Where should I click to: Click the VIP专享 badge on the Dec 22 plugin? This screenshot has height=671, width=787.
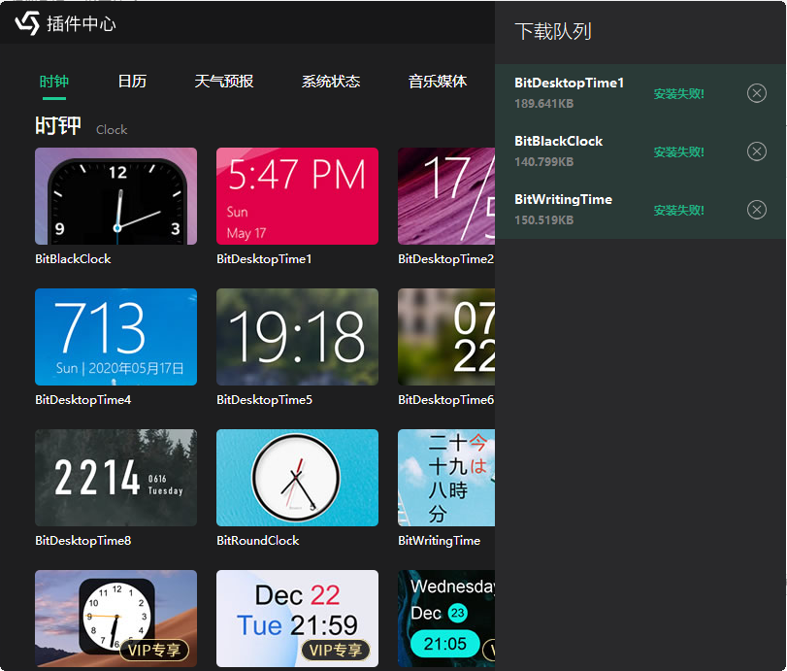pyautogui.click(x=337, y=650)
